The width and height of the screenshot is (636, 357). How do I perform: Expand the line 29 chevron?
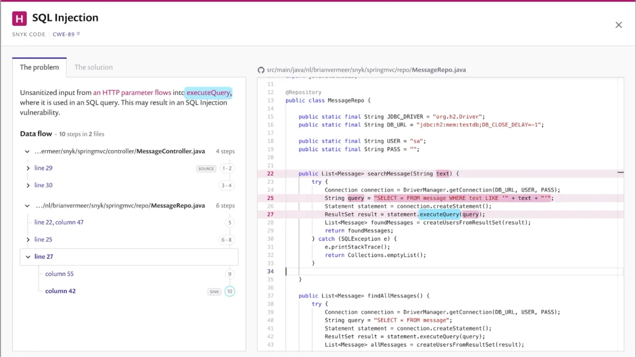[x=28, y=168]
